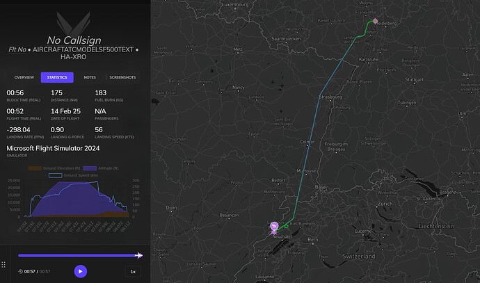The width and height of the screenshot is (480, 283).
Task: Open the Notes tab
Action: [90, 77]
